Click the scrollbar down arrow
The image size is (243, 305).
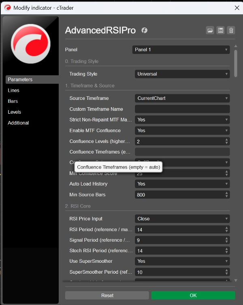[236, 280]
